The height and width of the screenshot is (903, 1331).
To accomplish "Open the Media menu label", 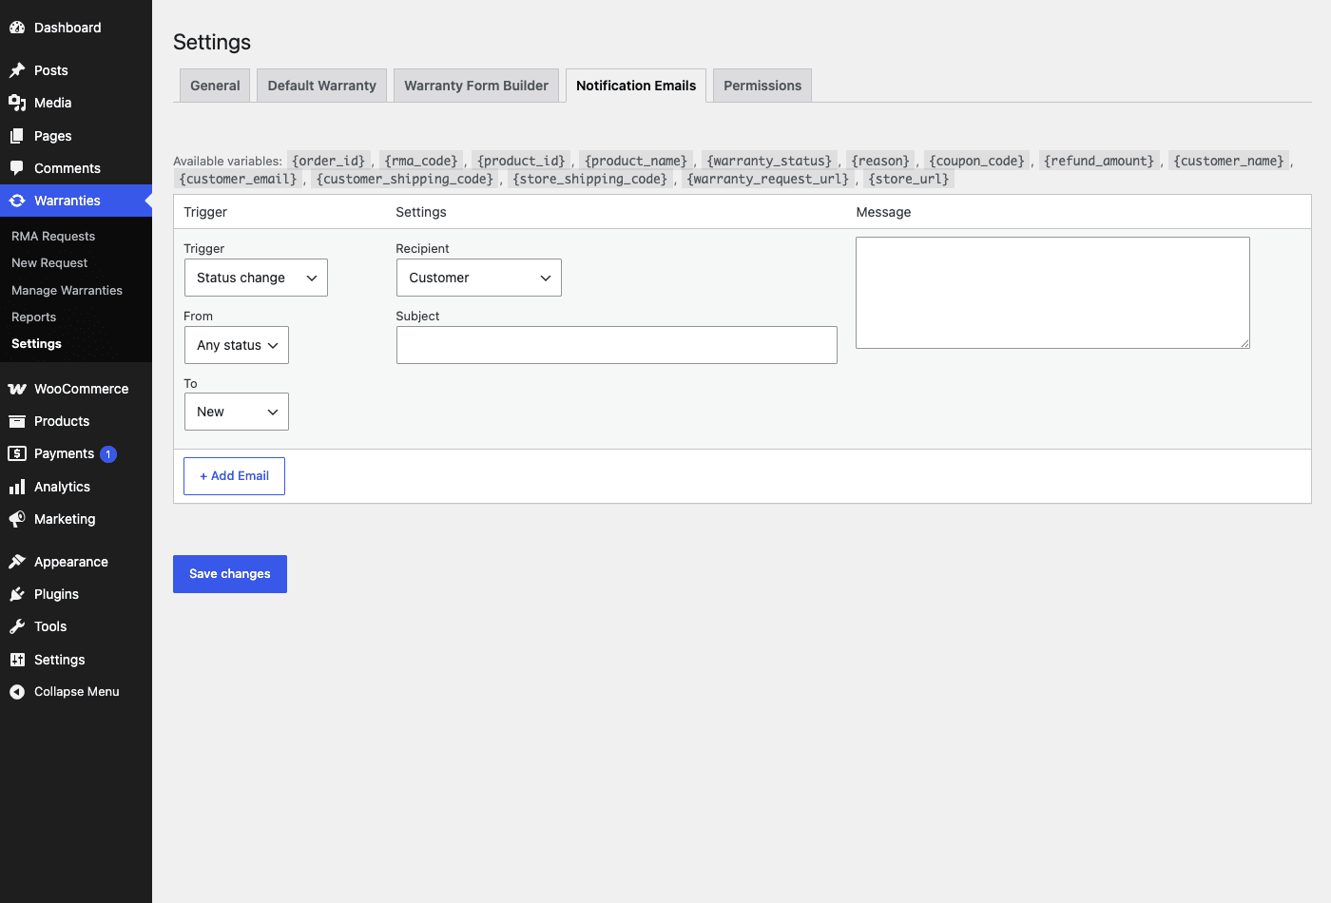I will [53, 103].
